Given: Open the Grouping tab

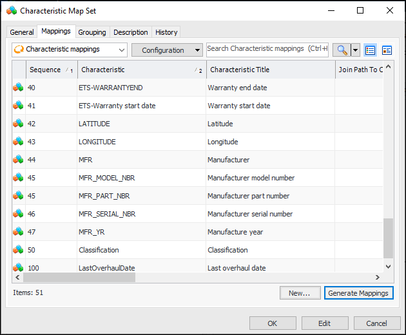Looking at the screenshot, I should (x=92, y=32).
